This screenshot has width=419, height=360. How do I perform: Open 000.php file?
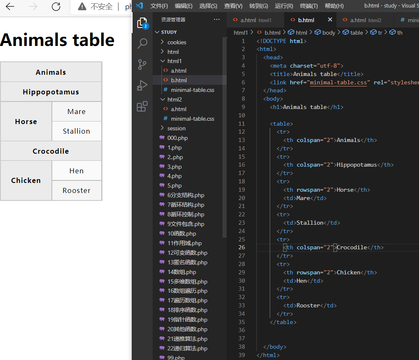177,138
